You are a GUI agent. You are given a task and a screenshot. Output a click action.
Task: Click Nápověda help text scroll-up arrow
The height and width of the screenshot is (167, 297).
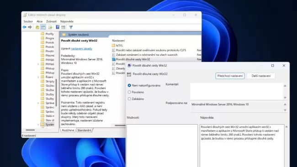(286, 127)
